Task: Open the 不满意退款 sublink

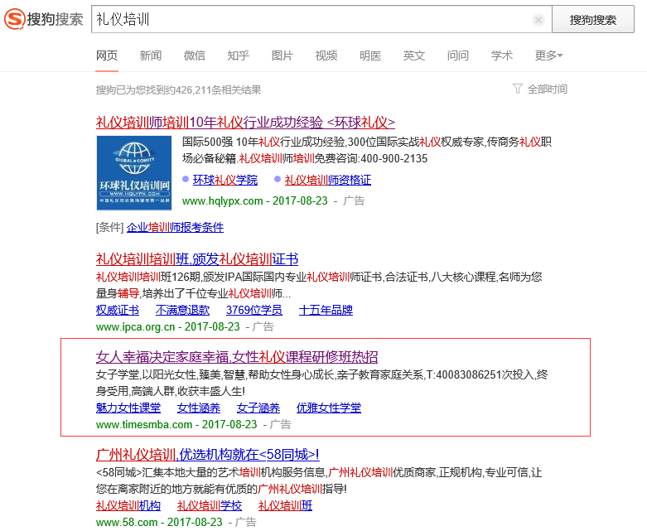Action: point(182,311)
